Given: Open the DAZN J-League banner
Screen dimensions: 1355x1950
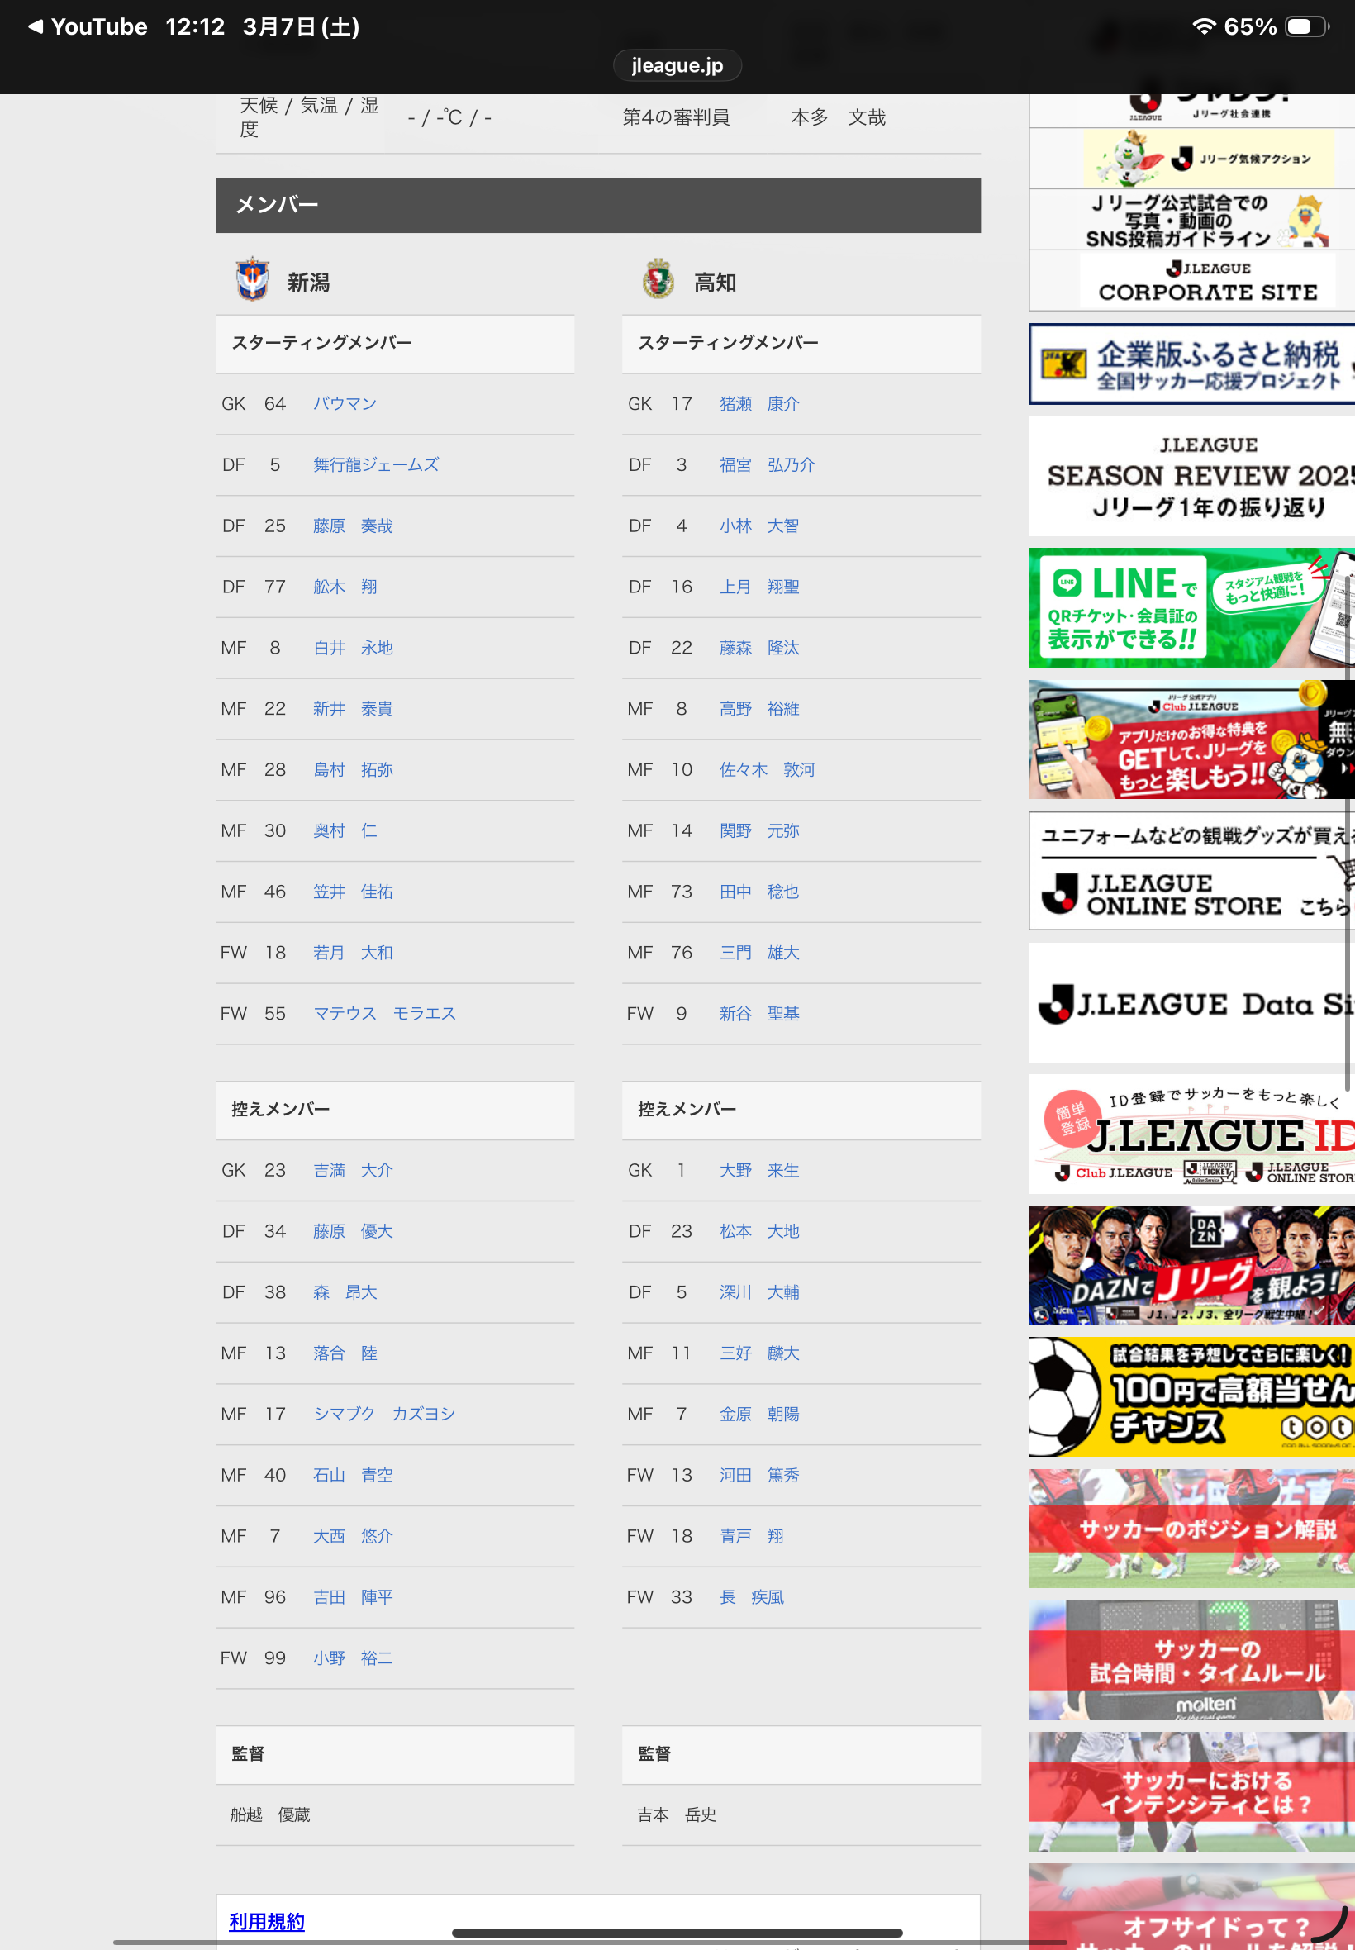Looking at the screenshot, I should 1191,1265.
